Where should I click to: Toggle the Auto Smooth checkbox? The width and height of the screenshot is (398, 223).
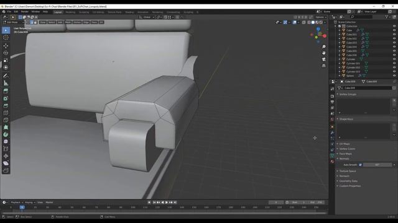360,165
